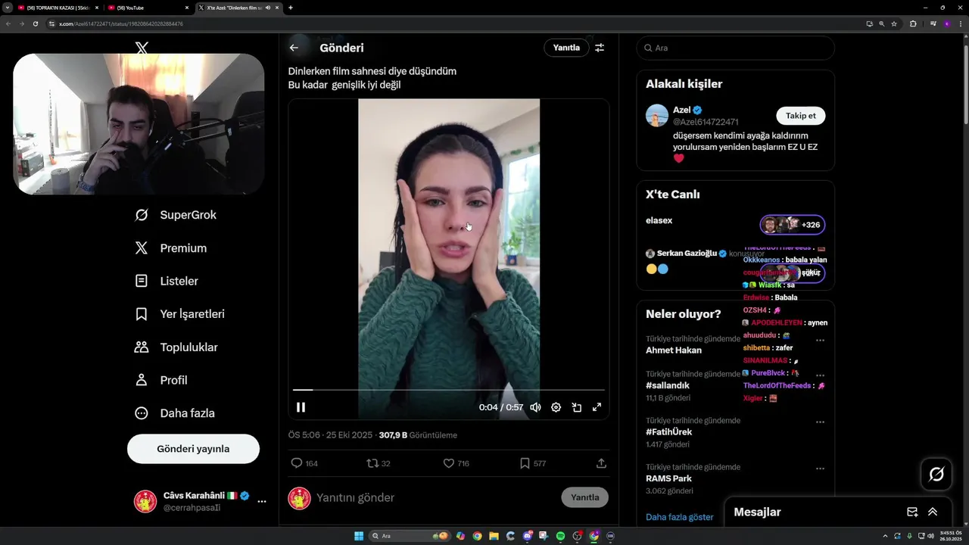Open Chrome three-dot menu

tap(959, 23)
